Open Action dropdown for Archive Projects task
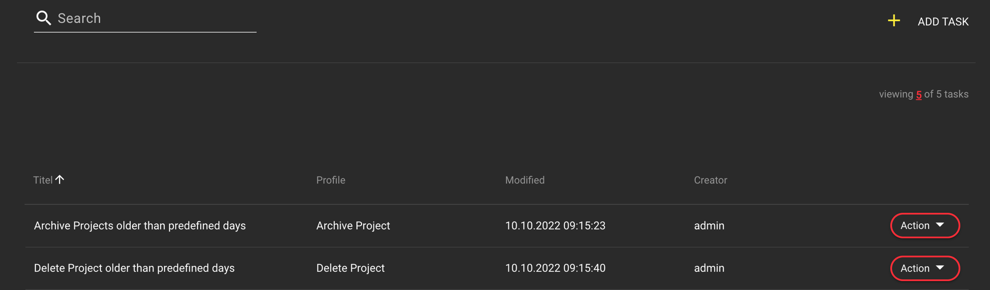 point(925,226)
